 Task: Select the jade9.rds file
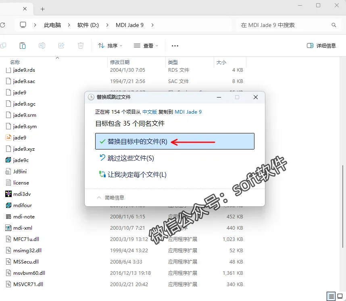click(x=24, y=70)
